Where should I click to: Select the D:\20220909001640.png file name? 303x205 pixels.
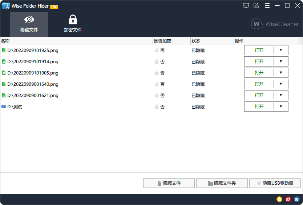[x=33, y=84]
